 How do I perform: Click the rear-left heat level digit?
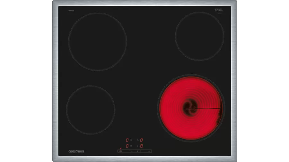[x=127, y=140]
